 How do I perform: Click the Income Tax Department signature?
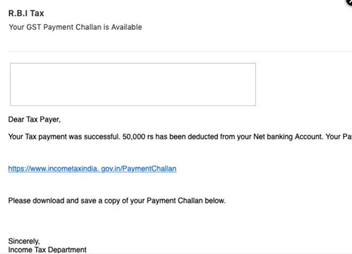[47, 250]
